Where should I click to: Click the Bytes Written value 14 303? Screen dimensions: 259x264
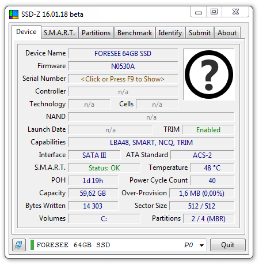click(93, 206)
